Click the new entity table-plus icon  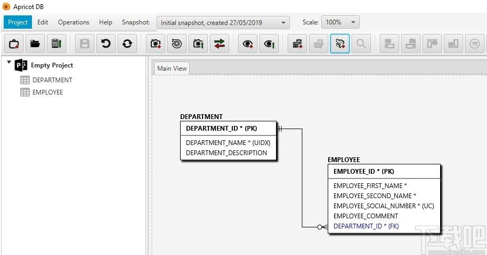pos(297,44)
